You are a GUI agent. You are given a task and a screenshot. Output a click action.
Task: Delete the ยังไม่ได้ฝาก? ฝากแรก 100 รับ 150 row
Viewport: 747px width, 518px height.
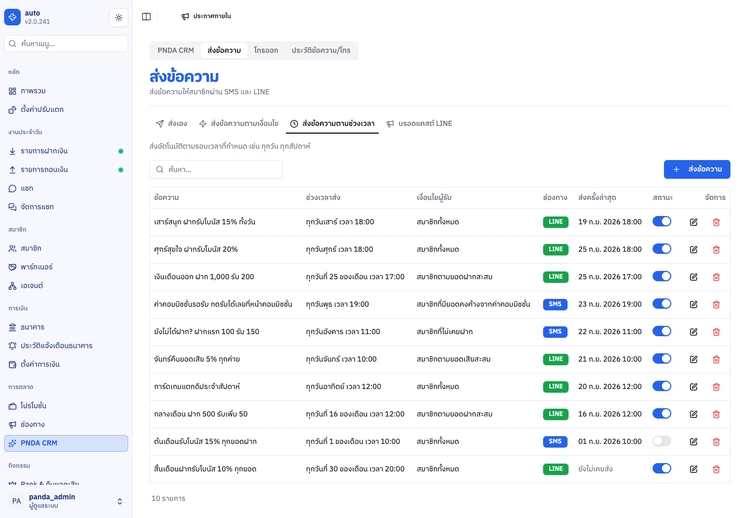(x=716, y=332)
